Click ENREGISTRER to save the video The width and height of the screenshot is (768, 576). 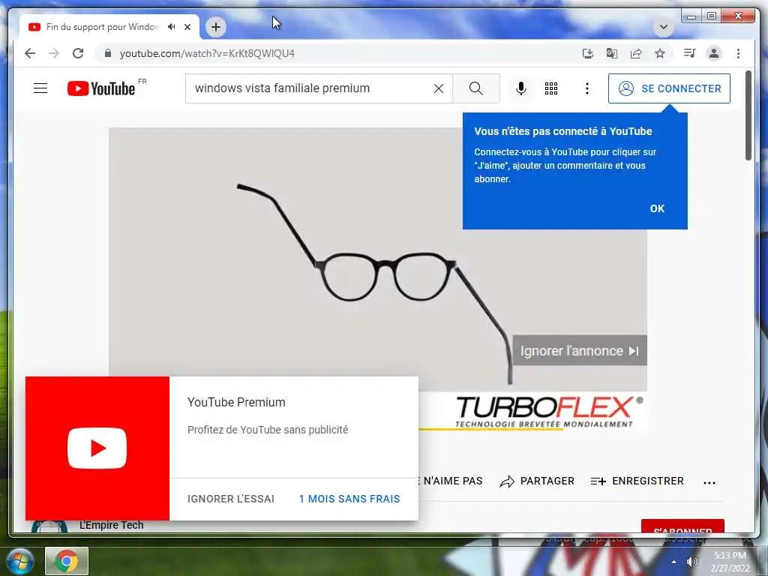tap(637, 481)
